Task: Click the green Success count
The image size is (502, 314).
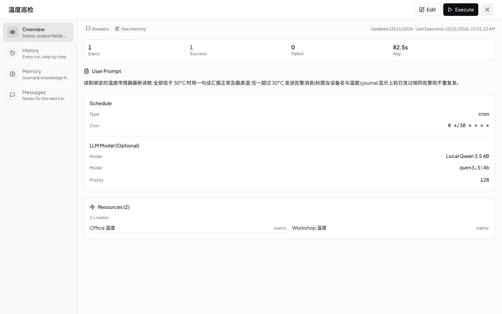Action: coord(191,47)
